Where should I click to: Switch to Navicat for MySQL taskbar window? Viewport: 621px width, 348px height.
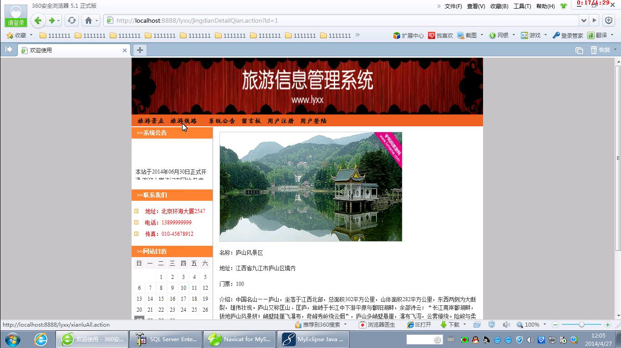(x=239, y=339)
